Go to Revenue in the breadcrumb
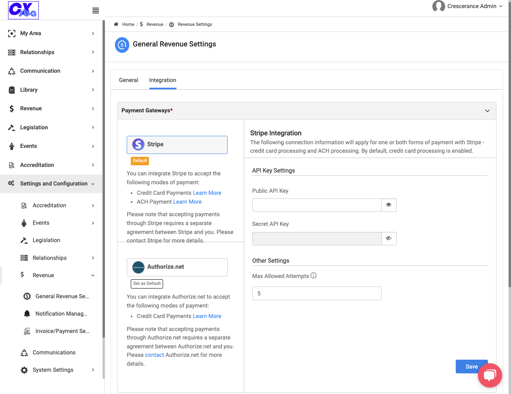Screen dimensions: 511x394 pyautogui.click(x=155, y=24)
